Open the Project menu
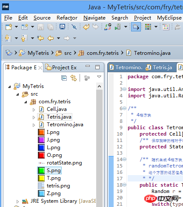Viewport: 183px width, 207px height. (x=143, y=18)
